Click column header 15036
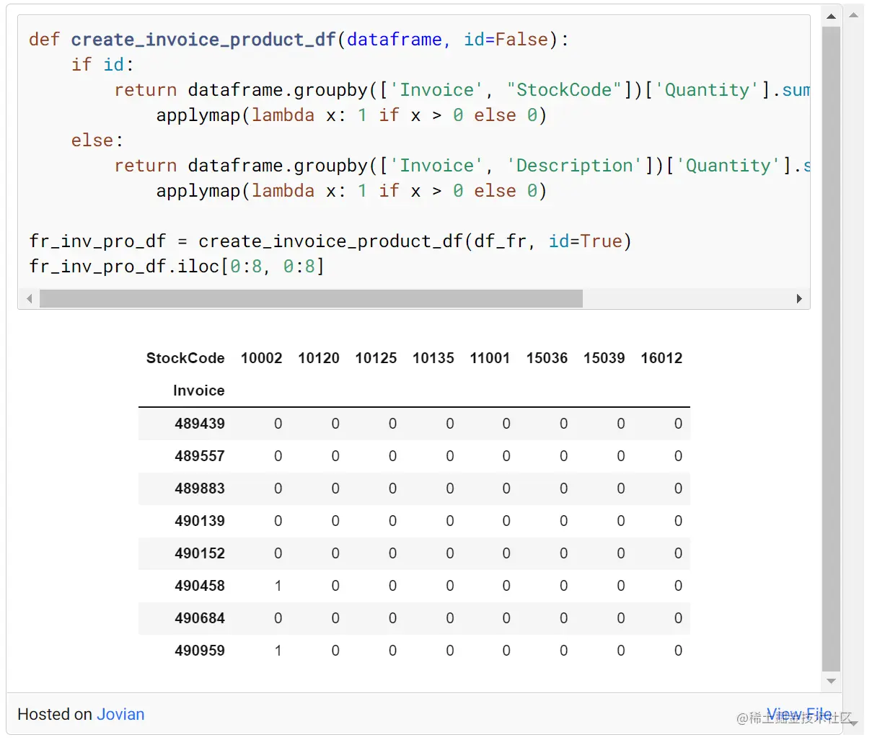The image size is (872, 745). tap(547, 358)
